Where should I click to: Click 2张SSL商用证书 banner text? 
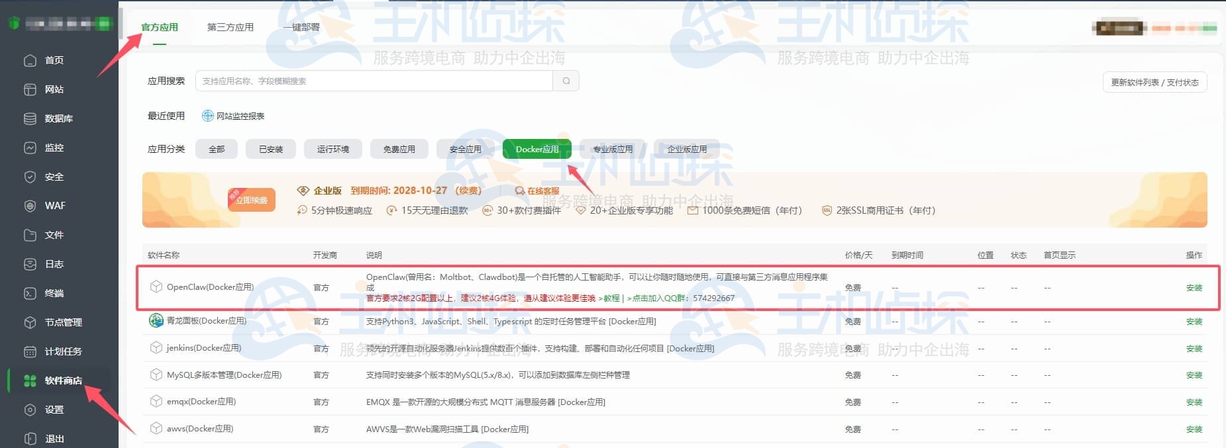(x=886, y=210)
